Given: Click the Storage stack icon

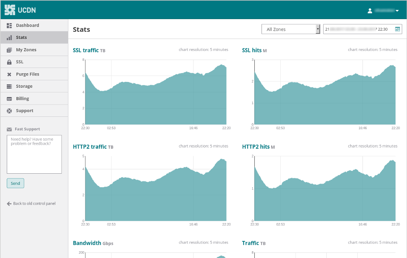Looking at the screenshot, I should click(x=9, y=86).
